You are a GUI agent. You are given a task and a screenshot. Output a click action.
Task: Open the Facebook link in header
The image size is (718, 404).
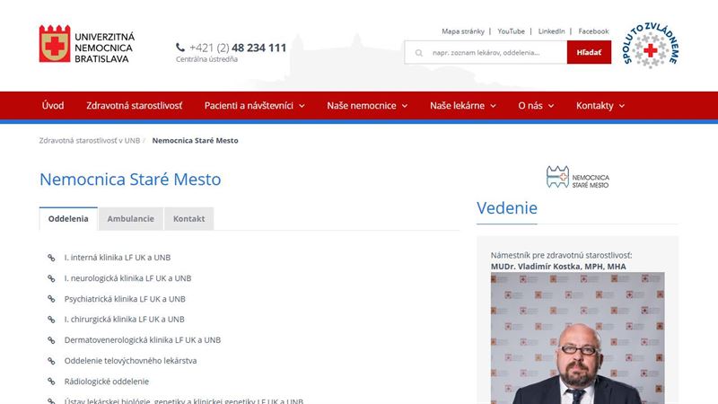pos(593,31)
